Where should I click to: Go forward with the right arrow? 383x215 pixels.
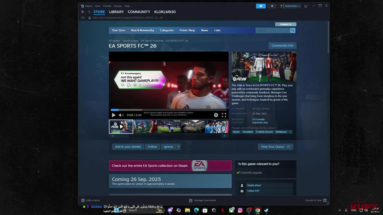(89, 12)
